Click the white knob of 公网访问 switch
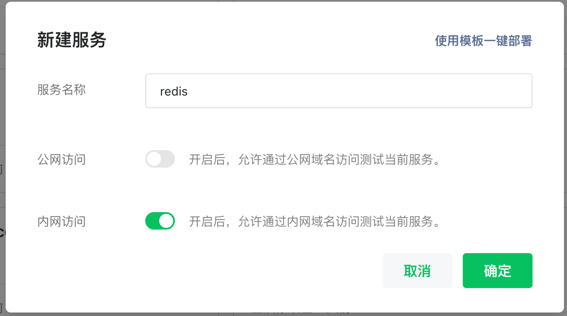The height and width of the screenshot is (316, 567). click(154, 159)
